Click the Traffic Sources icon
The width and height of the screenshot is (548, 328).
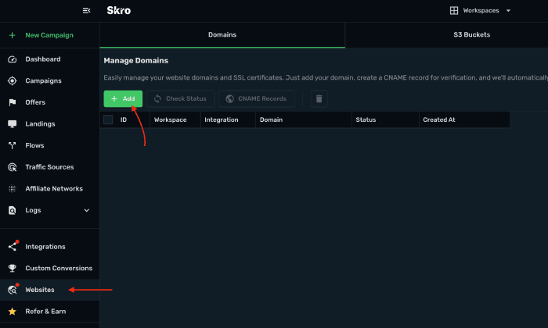pos(13,167)
